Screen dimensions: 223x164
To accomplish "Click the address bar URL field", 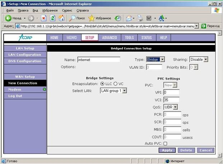I will pyautogui.click(x=107, y=26).
